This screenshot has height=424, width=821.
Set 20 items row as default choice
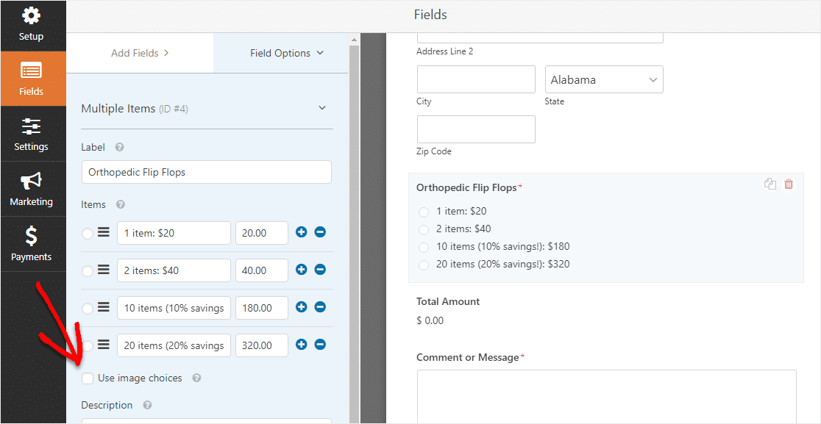point(88,346)
